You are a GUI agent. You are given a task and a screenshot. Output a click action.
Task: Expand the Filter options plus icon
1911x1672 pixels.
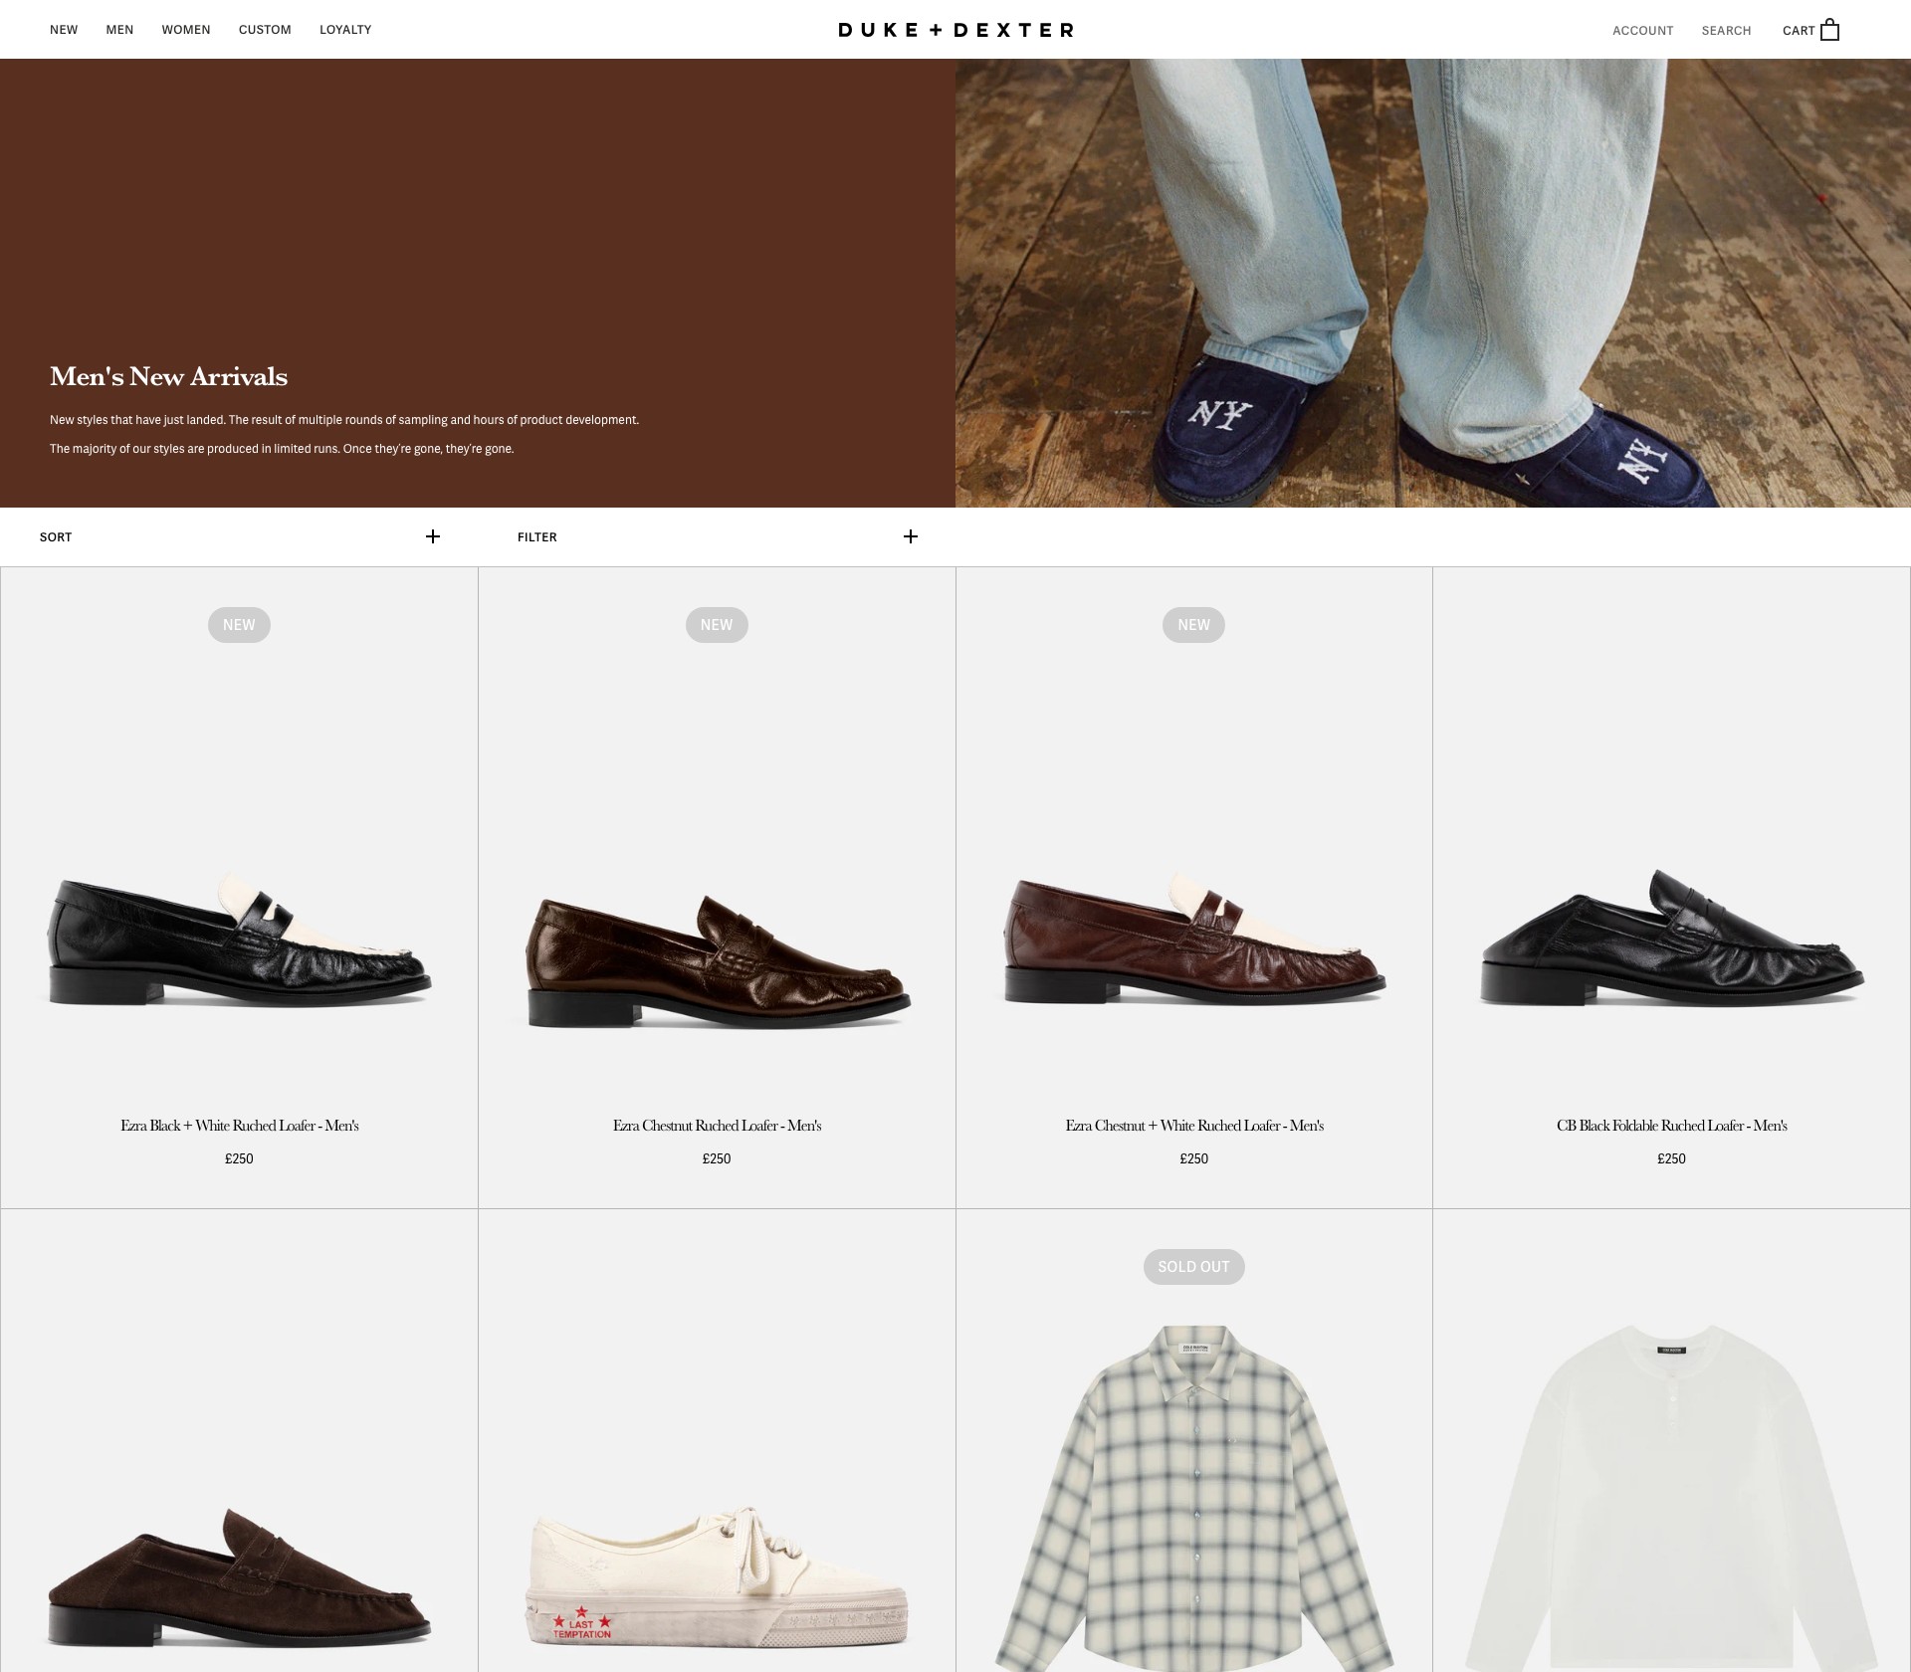click(x=911, y=536)
